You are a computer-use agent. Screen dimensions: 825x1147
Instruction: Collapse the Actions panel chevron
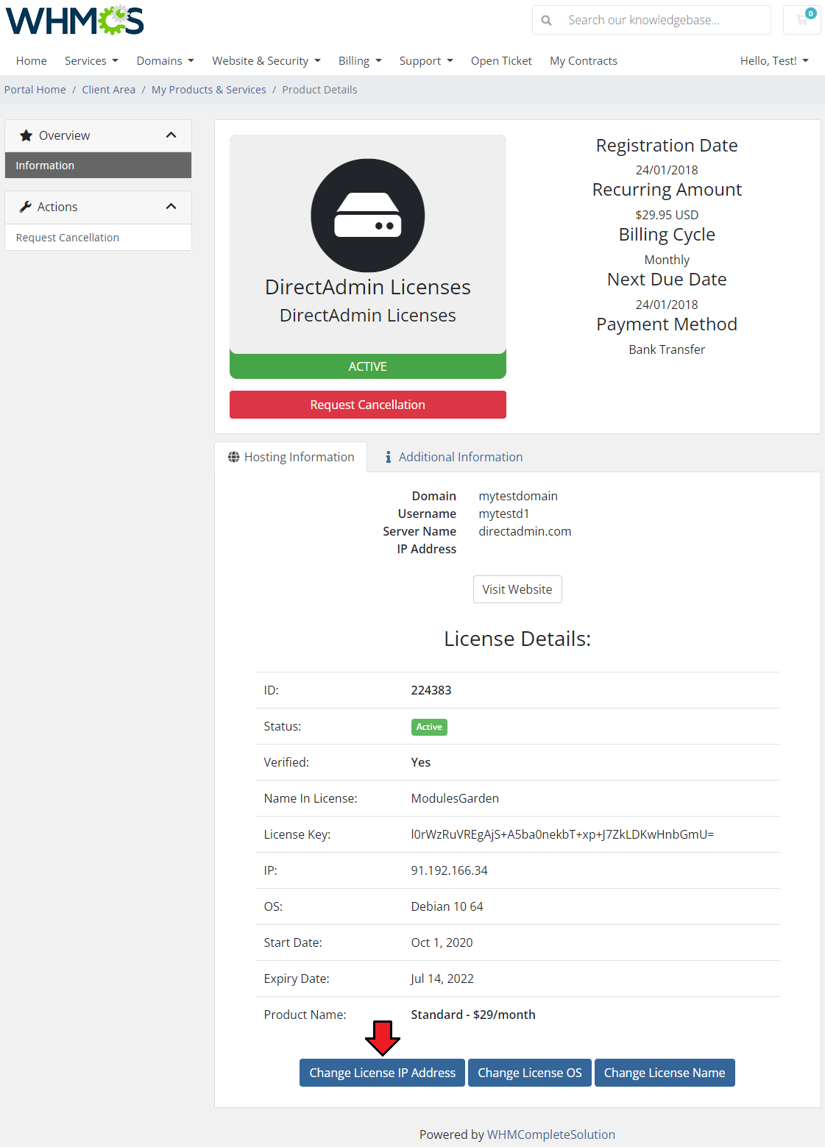point(171,207)
